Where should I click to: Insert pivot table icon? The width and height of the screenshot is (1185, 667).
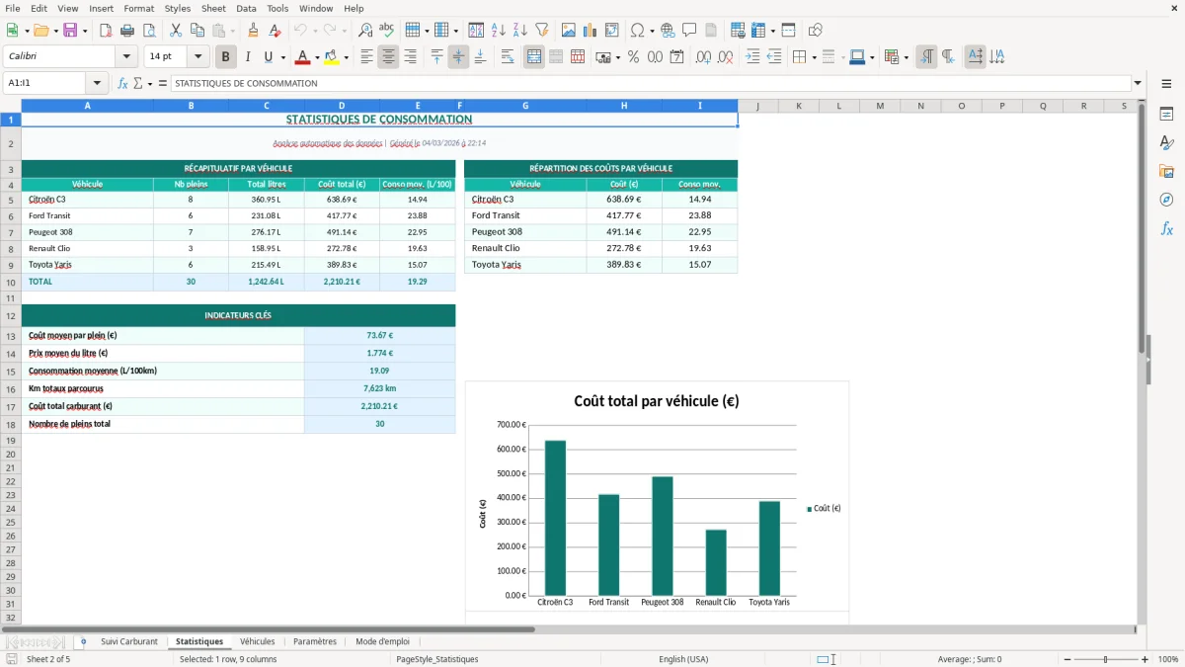tap(612, 31)
